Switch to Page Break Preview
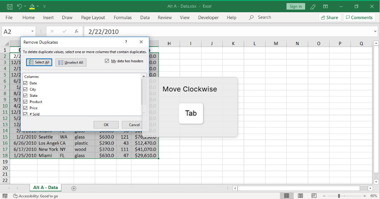 314,196
